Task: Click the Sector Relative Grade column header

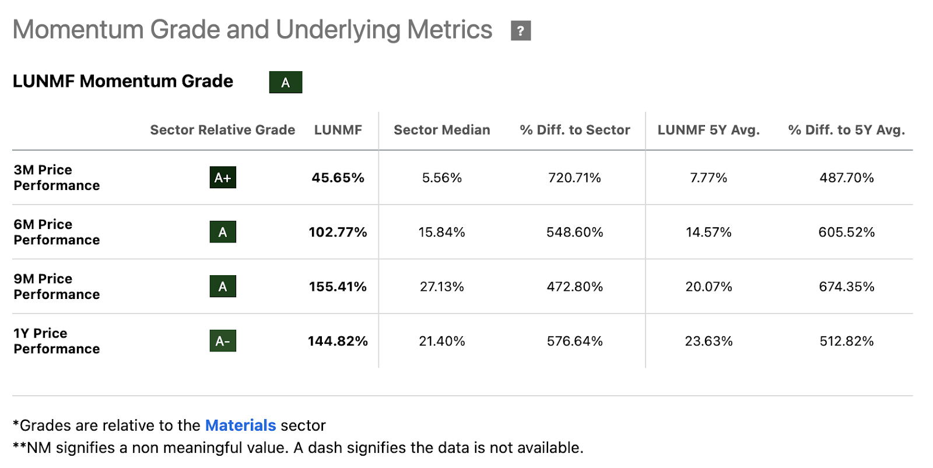Action: coord(222,130)
